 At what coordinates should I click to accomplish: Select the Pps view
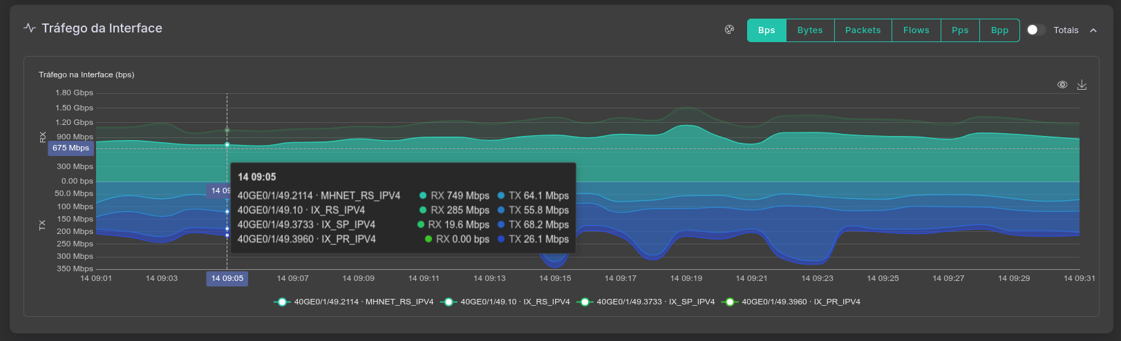pyautogui.click(x=960, y=30)
